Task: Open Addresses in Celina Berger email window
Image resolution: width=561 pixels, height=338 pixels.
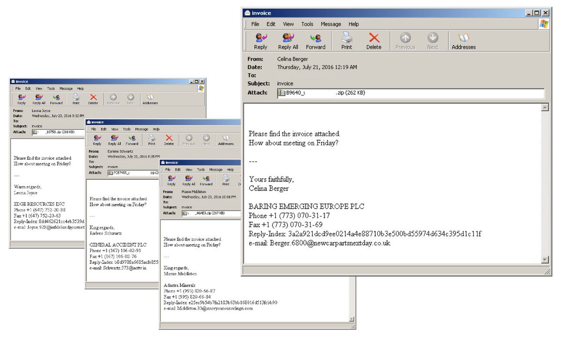Action: pyautogui.click(x=463, y=41)
